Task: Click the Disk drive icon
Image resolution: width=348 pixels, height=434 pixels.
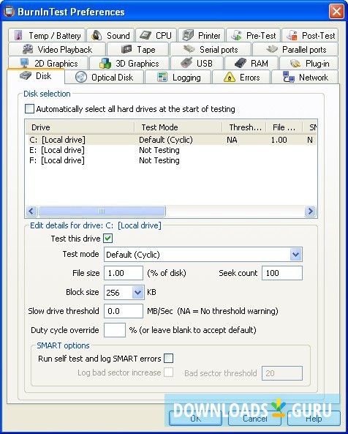Action: tap(26, 75)
